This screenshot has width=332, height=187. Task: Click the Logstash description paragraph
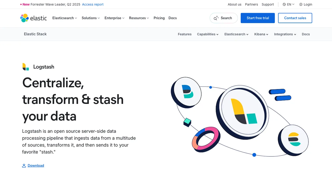[x=79, y=142]
